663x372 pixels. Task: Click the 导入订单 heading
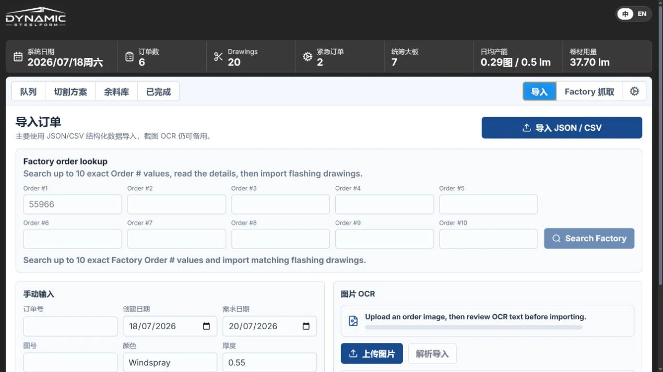pyautogui.click(x=38, y=122)
